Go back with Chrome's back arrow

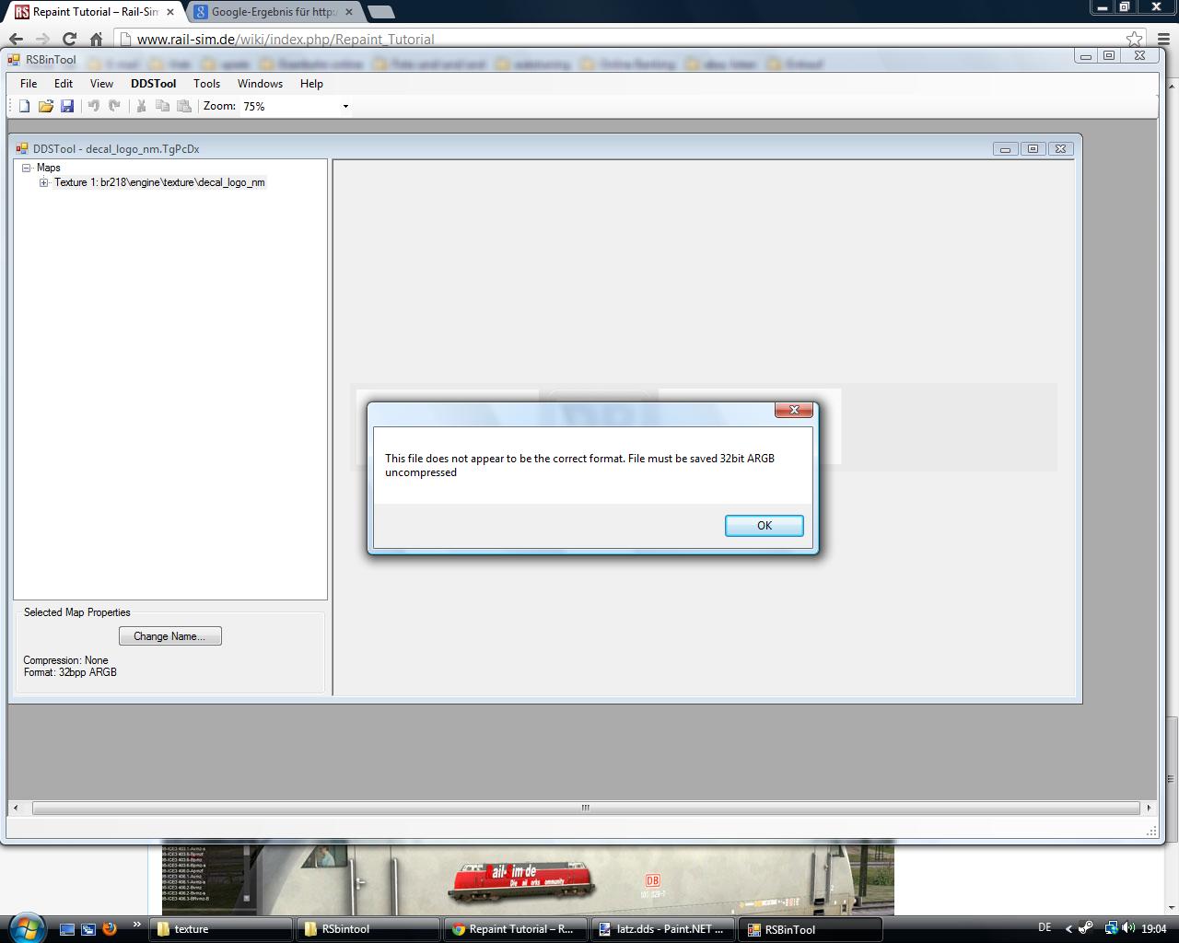tap(16, 39)
